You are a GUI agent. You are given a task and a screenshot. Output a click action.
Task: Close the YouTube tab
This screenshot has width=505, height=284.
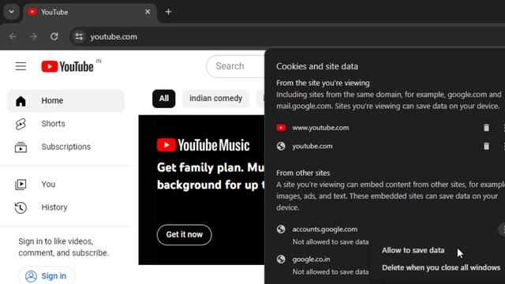click(x=148, y=12)
